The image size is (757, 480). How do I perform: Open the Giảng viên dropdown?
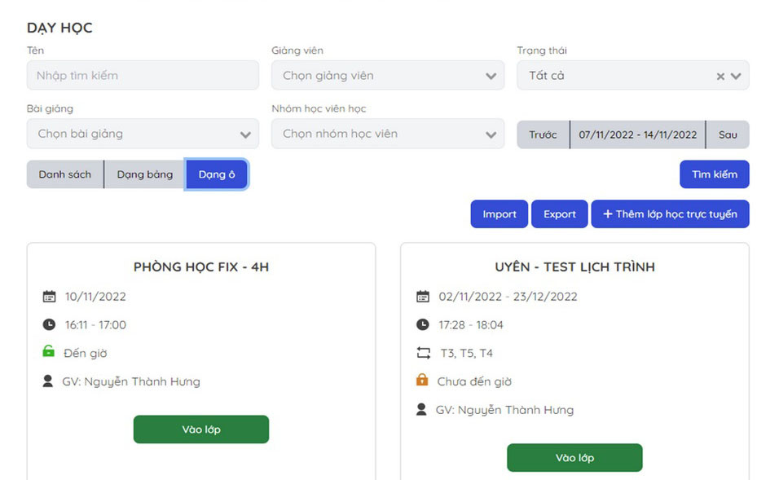(387, 76)
